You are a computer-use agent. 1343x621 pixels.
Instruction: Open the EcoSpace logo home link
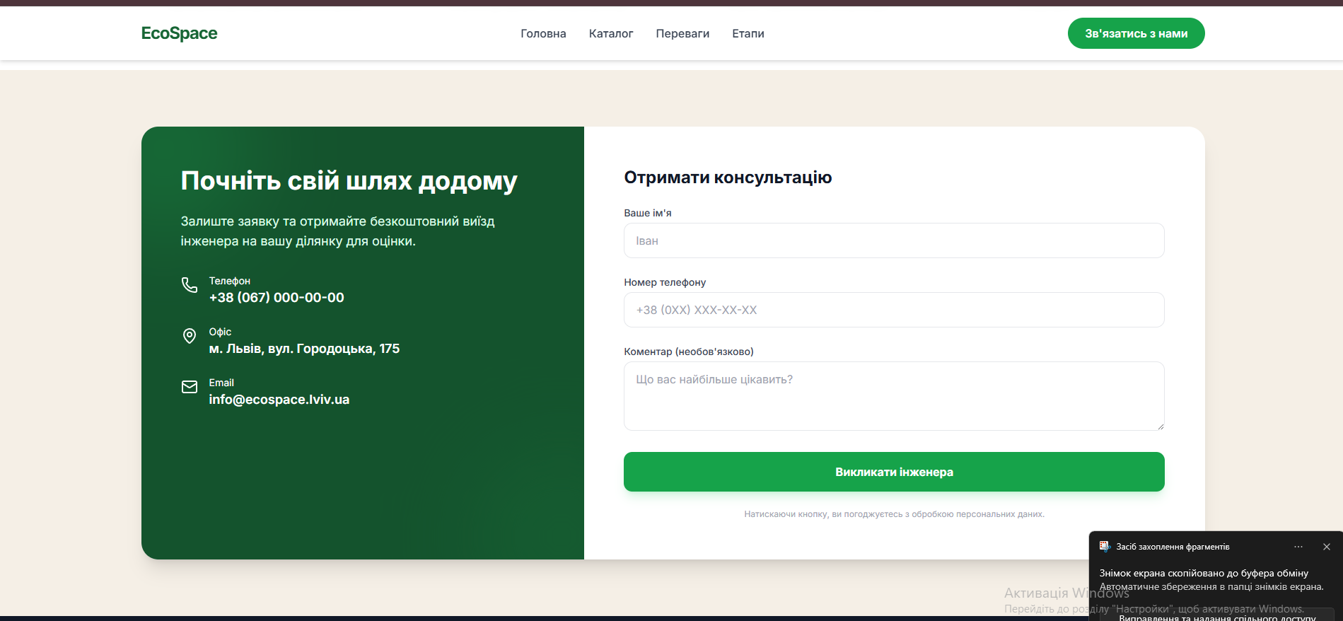pyautogui.click(x=179, y=33)
